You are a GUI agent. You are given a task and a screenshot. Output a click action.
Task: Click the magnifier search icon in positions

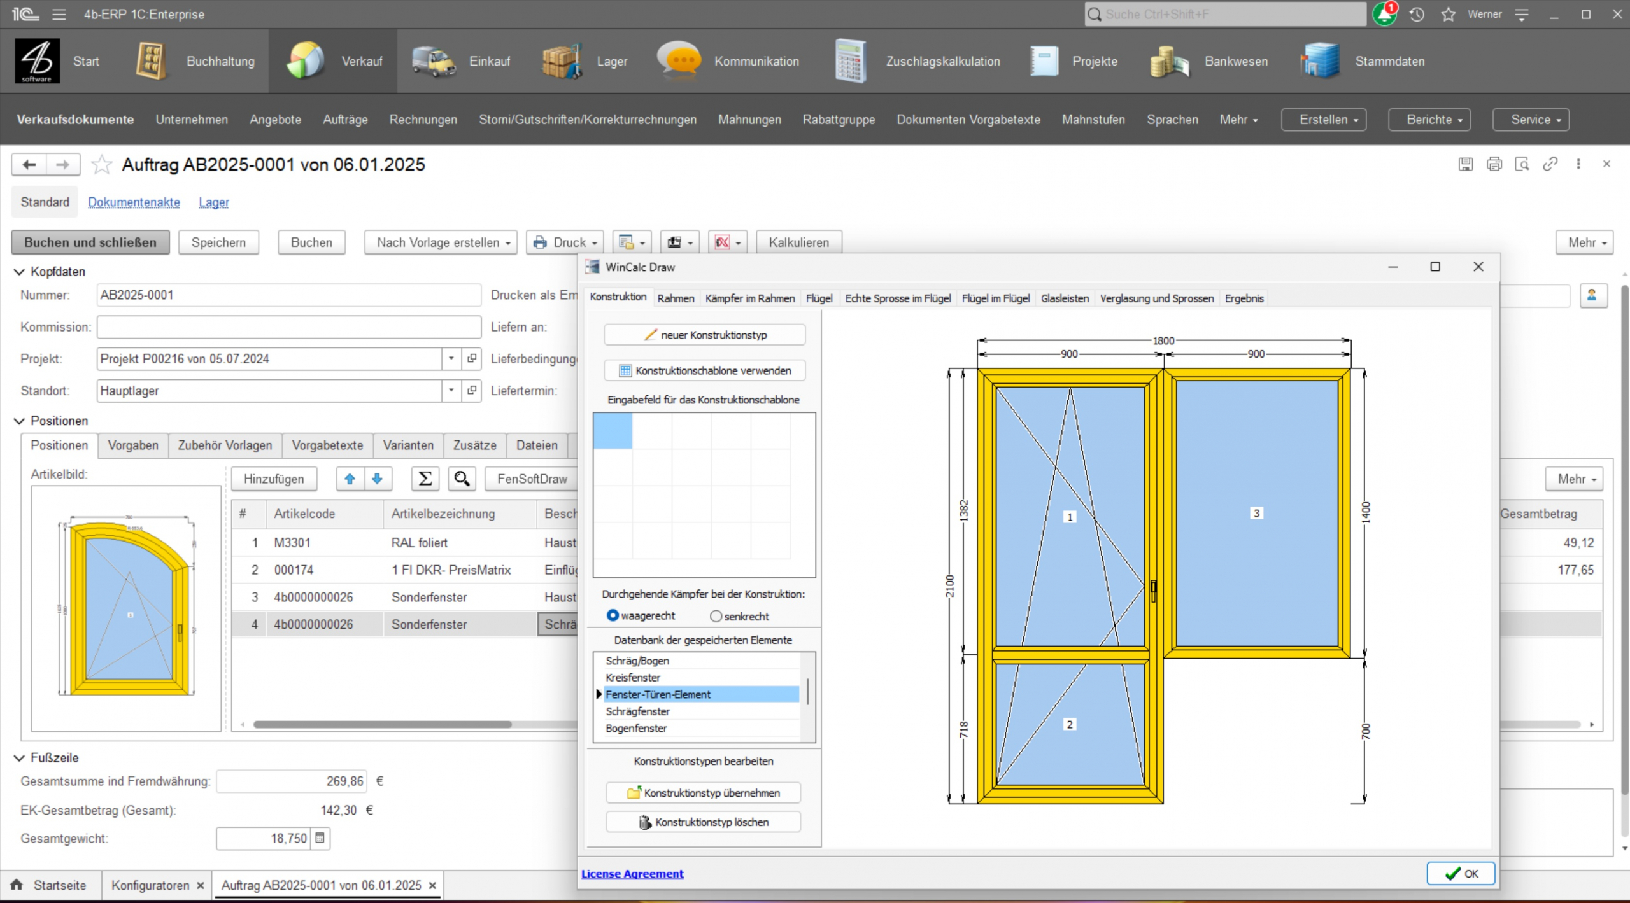click(x=462, y=479)
